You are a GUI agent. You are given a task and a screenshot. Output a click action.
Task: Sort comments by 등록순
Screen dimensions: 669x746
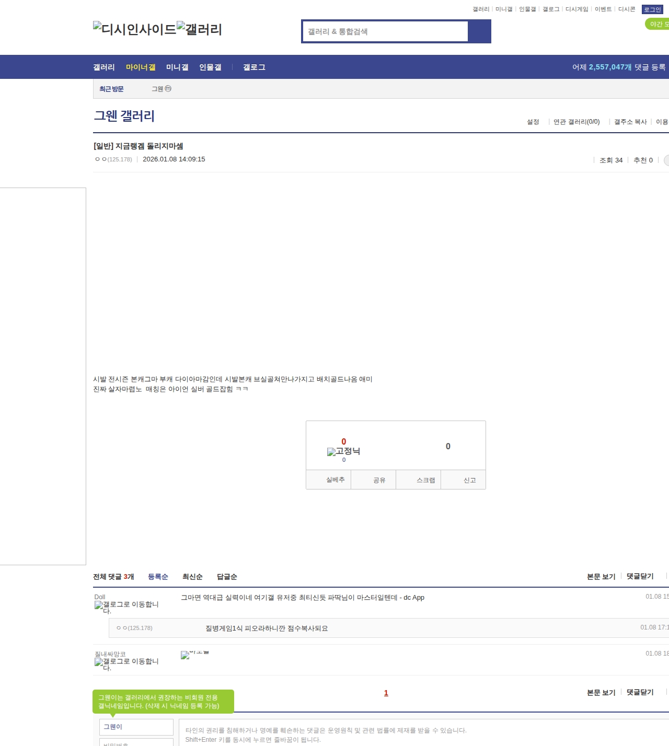tap(158, 577)
